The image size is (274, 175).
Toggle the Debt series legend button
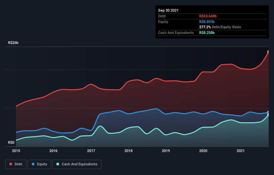(16, 164)
